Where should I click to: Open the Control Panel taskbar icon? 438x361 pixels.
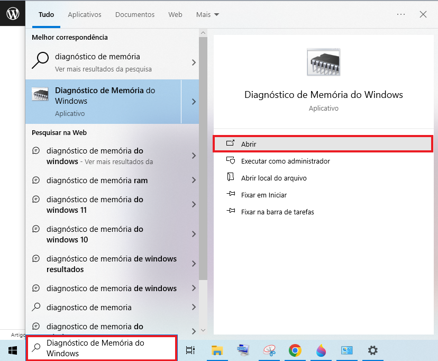click(x=347, y=350)
